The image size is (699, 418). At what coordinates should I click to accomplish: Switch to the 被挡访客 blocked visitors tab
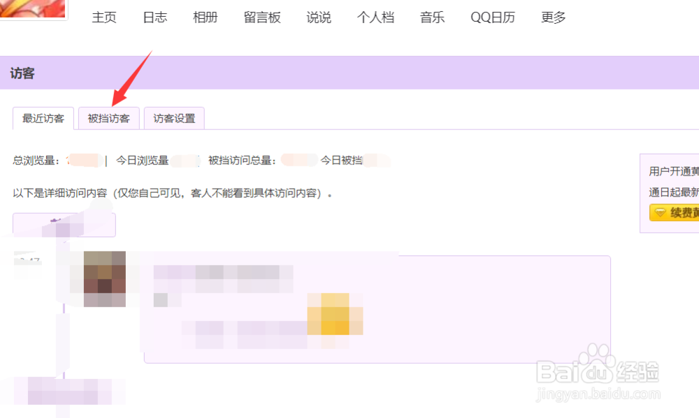[108, 117]
